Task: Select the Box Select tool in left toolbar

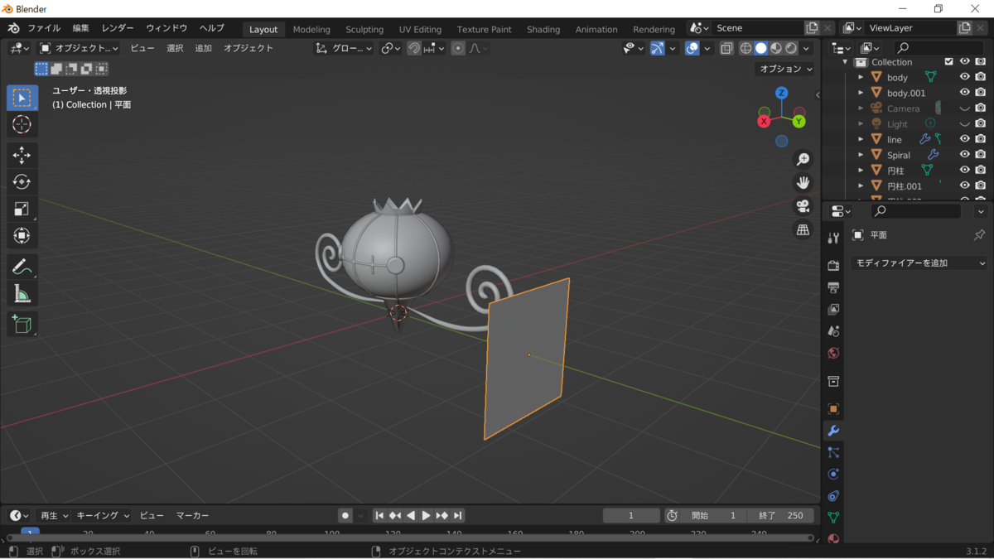Action: [22, 98]
